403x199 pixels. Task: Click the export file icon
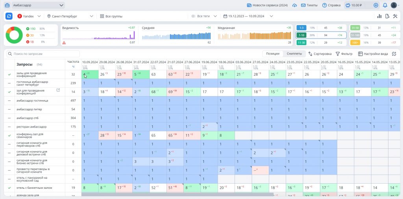(x=387, y=16)
